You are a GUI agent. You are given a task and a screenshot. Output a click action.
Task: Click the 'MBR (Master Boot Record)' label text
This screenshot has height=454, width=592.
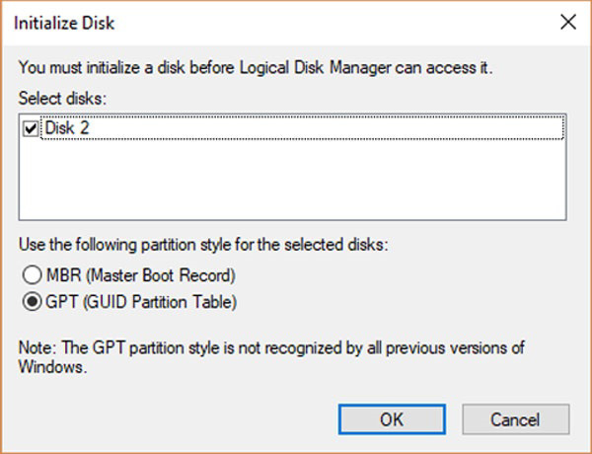click(139, 273)
